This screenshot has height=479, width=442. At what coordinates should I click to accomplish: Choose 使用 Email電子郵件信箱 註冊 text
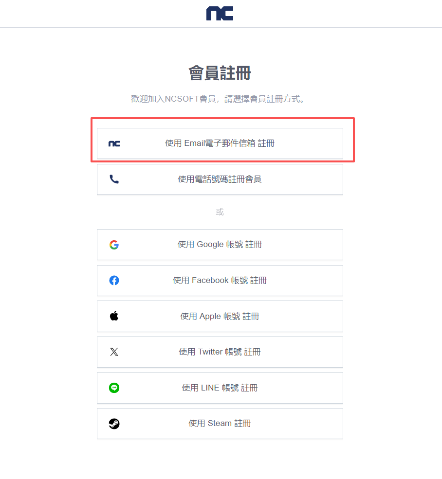click(x=220, y=143)
